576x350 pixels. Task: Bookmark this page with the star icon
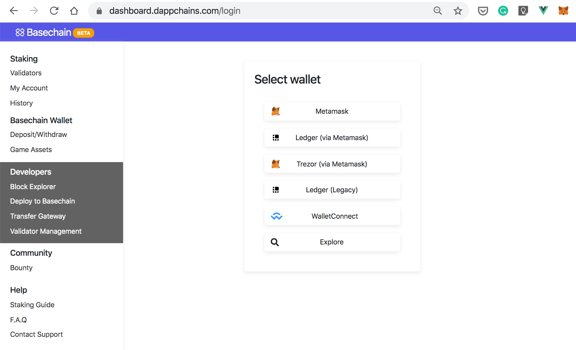[458, 11]
